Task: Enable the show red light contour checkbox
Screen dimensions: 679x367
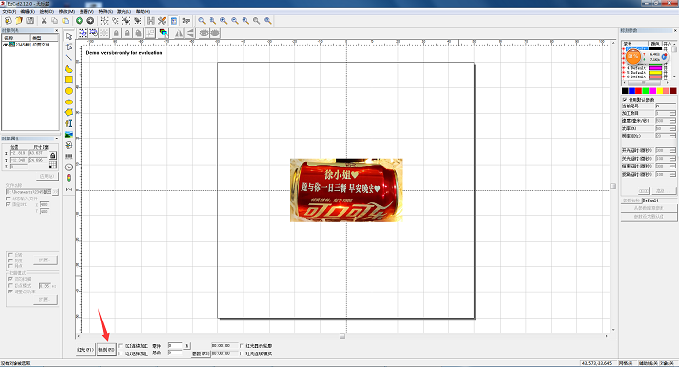Action: point(242,346)
